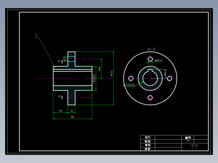Select the 编号 cell in title block
This screenshot has width=218, height=163.
188,138
